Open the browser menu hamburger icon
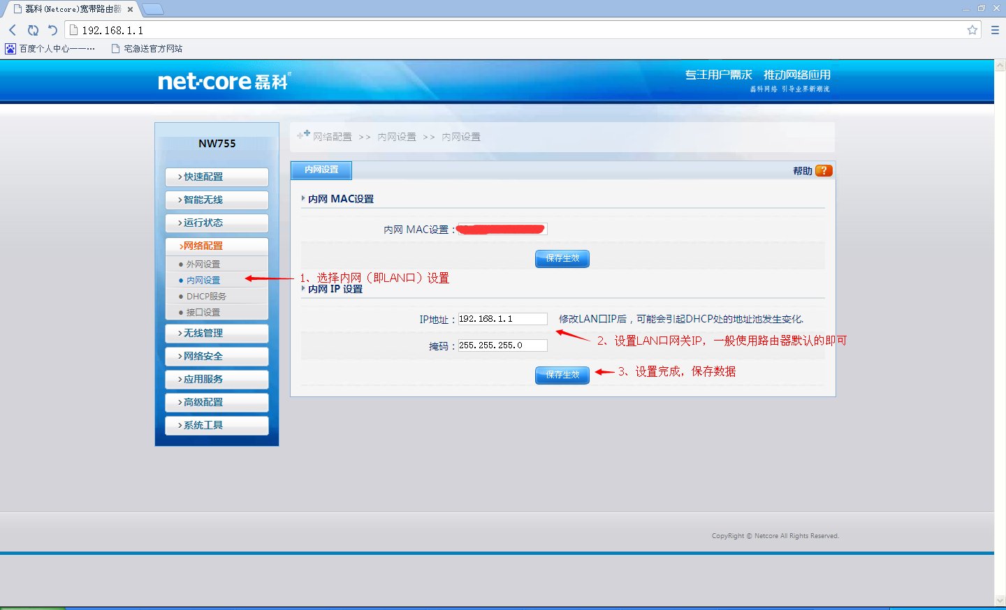Viewport: 1006px width, 610px height. (x=995, y=30)
